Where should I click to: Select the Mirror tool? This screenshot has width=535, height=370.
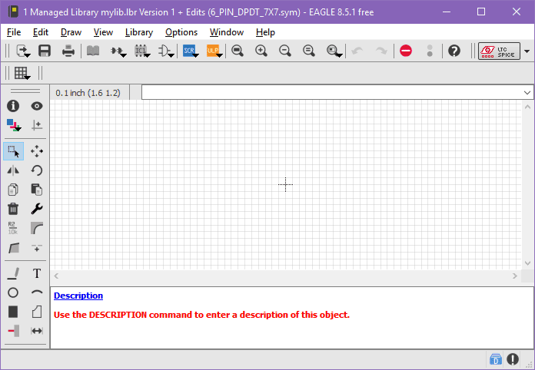coord(13,170)
